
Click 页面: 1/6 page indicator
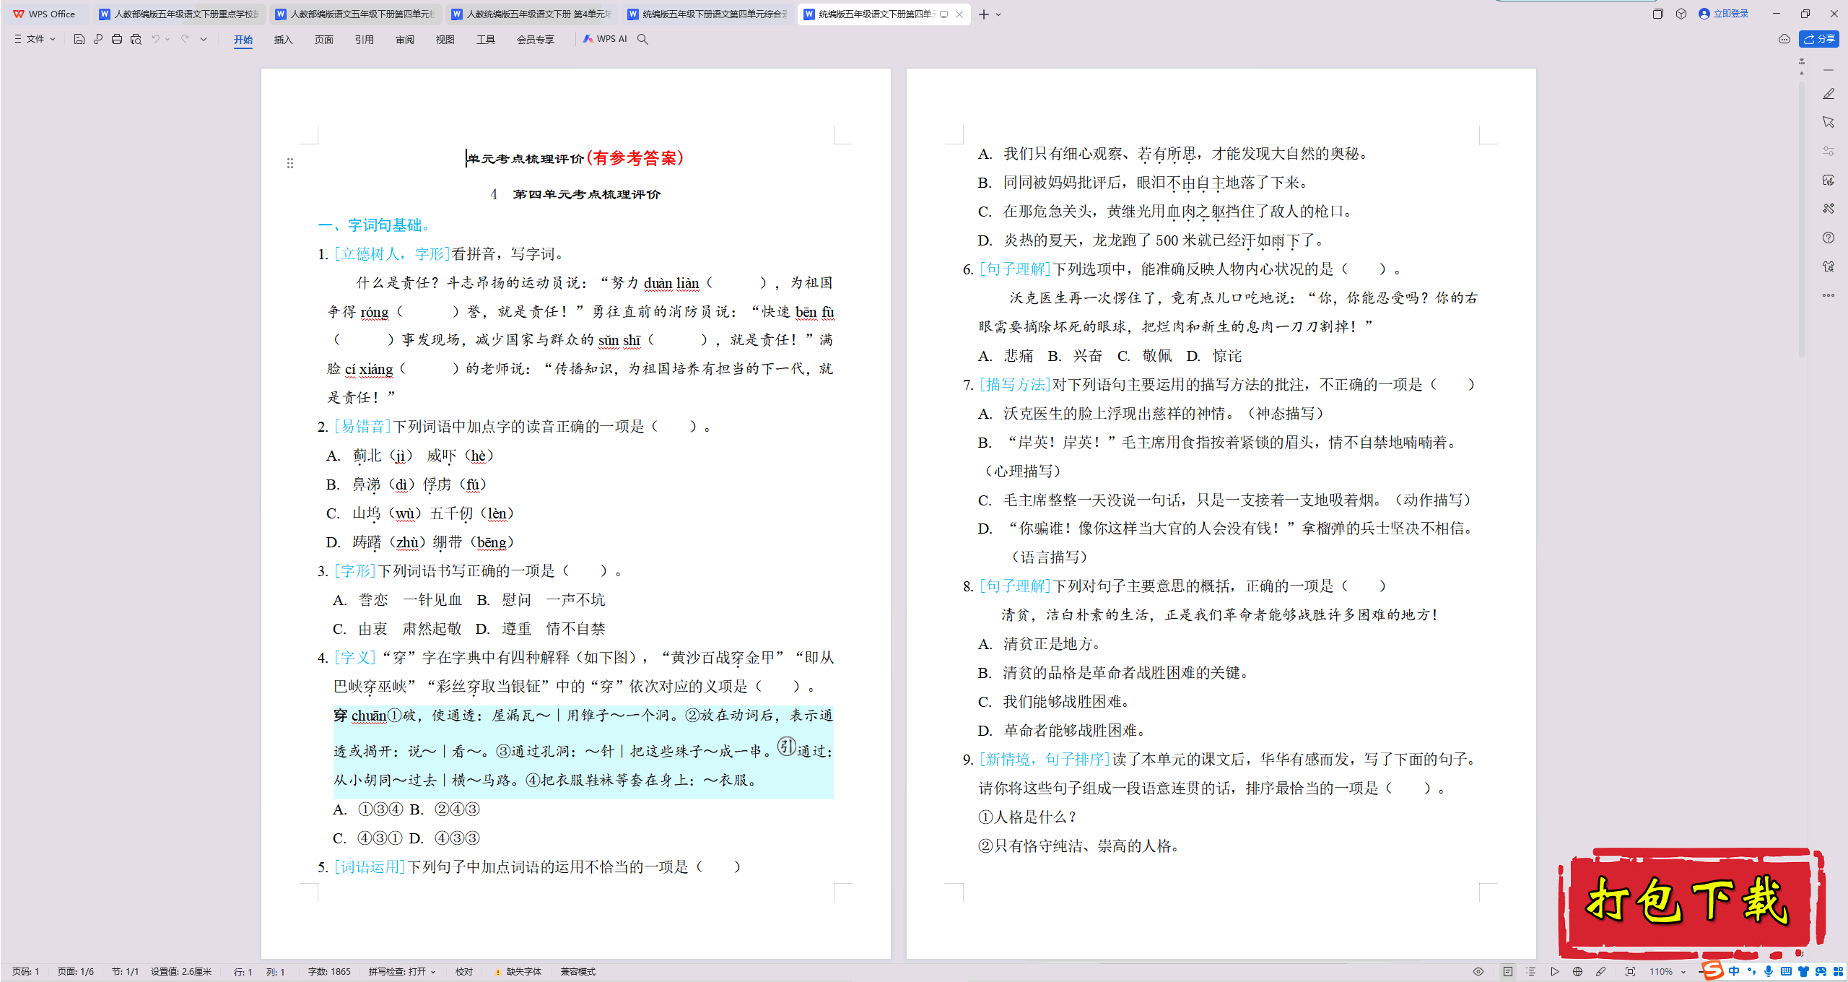point(76,972)
